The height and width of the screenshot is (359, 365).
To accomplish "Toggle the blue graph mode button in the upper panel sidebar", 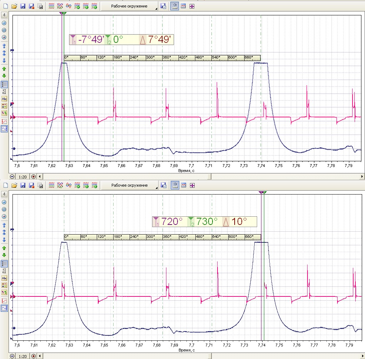I will [4, 129].
